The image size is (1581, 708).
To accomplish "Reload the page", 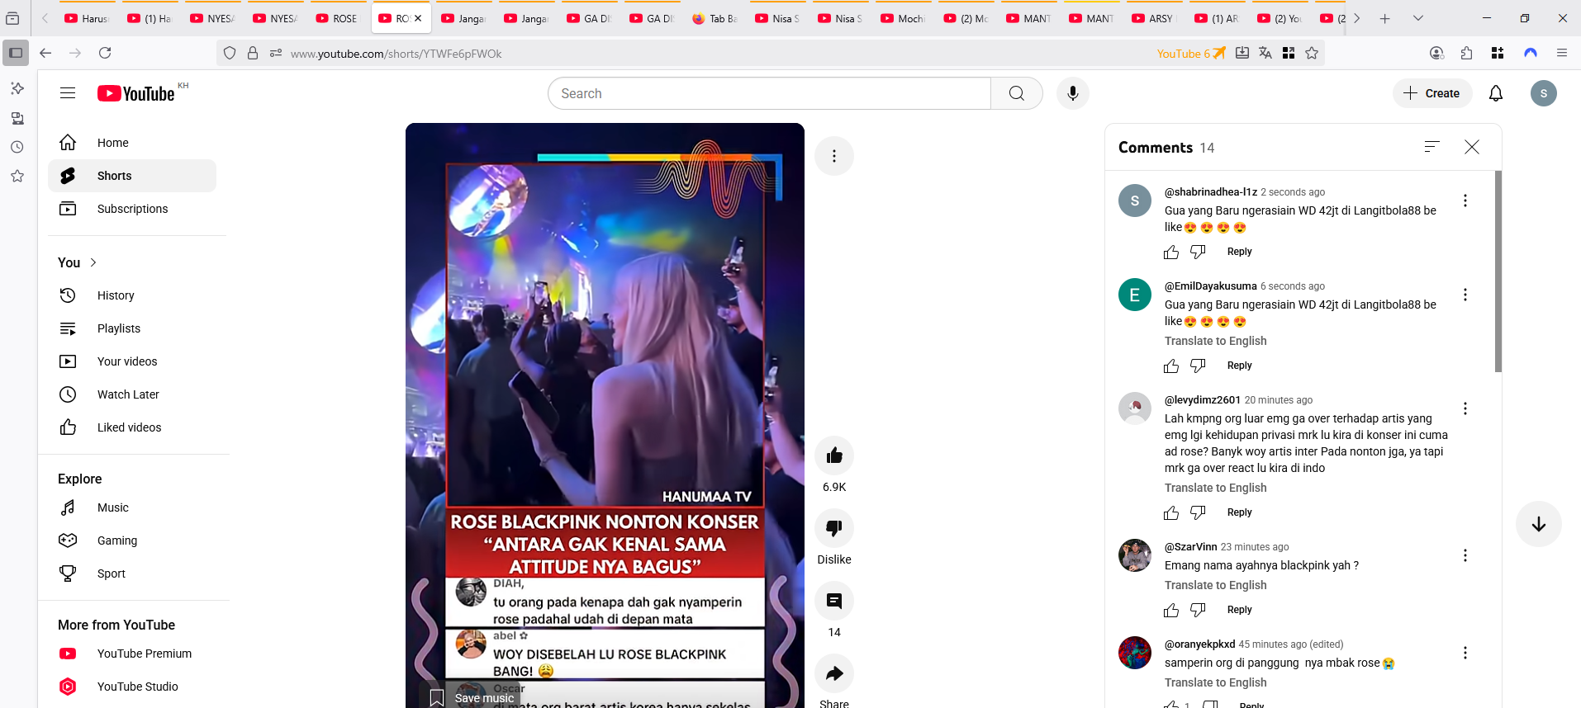I will tap(105, 53).
